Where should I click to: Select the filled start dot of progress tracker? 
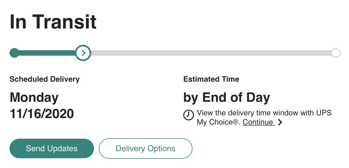tap(14, 53)
